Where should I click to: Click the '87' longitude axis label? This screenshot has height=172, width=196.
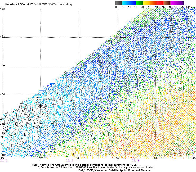coord(155,158)
